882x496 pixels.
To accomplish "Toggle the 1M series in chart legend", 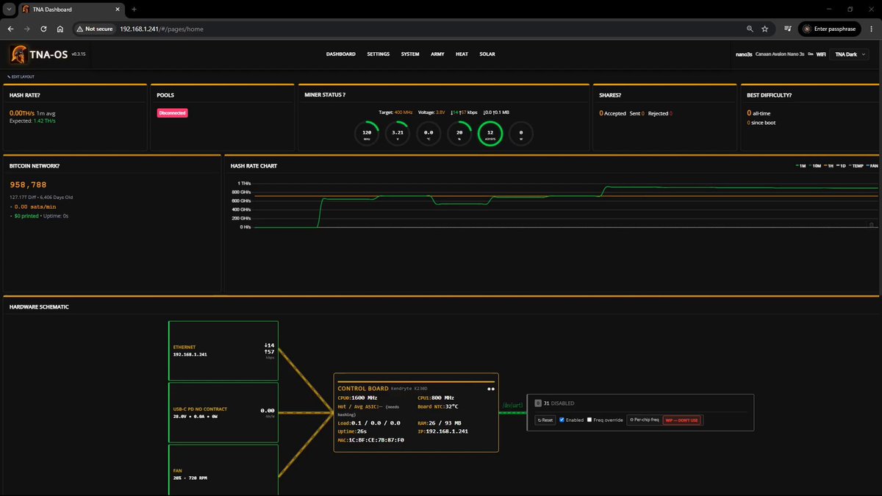I will click(800, 166).
